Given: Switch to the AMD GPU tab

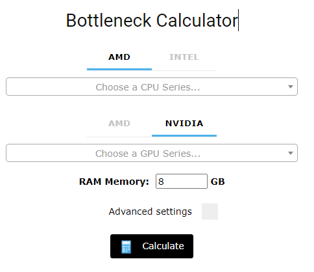Looking at the screenshot, I should pyautogui.click(x=119, y=124).
